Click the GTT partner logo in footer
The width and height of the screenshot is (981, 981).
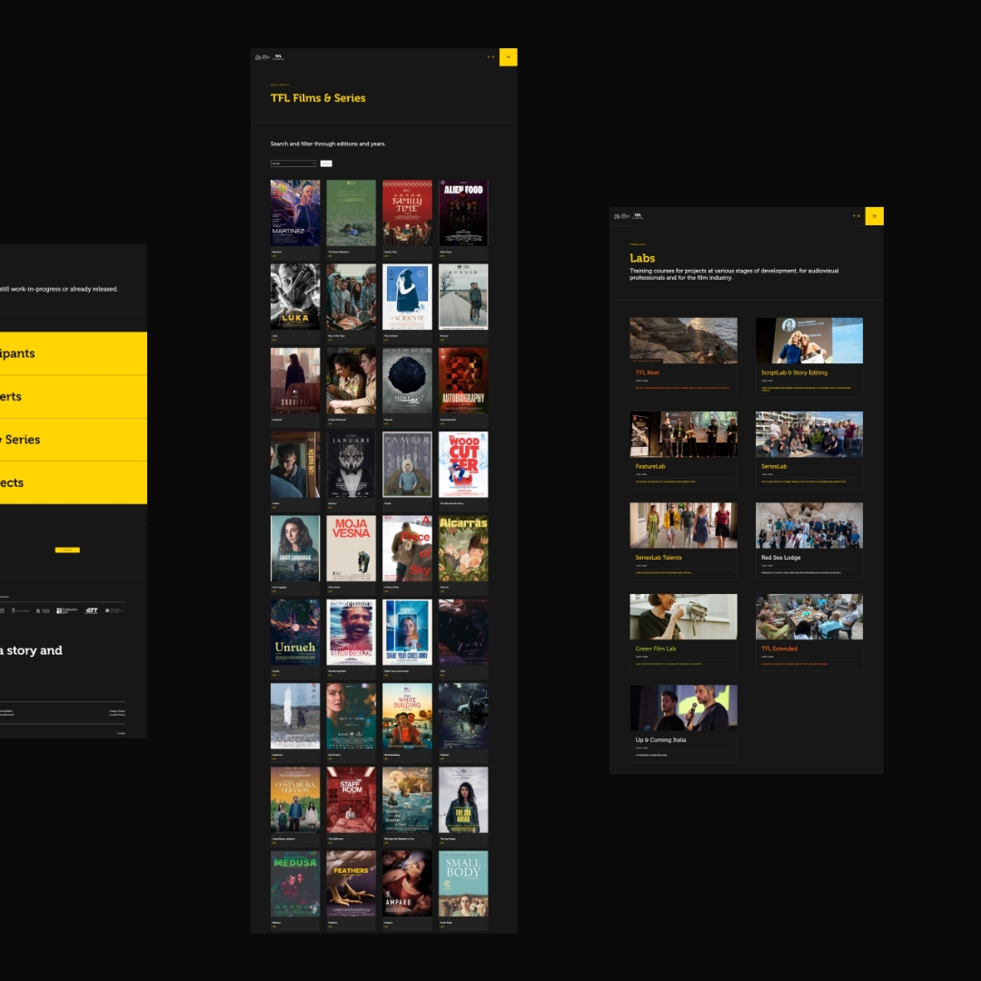(x=92, y=610)
